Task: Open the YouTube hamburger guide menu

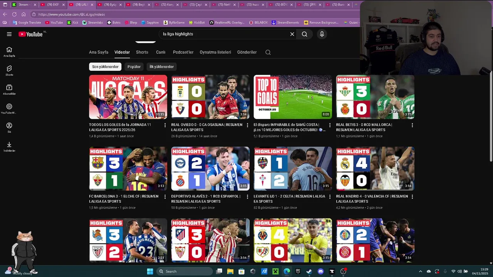Action: pos(9,34)
